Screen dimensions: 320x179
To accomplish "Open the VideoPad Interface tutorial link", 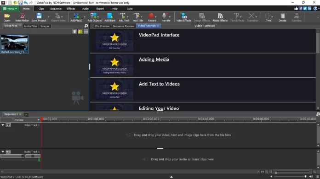I will 159,35.
